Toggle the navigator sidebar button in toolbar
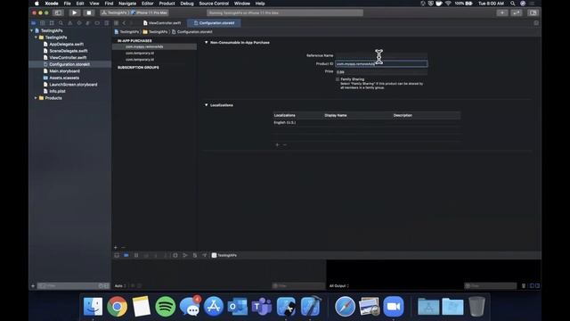Screen dimensions: 570x321 tap(58, 12)
